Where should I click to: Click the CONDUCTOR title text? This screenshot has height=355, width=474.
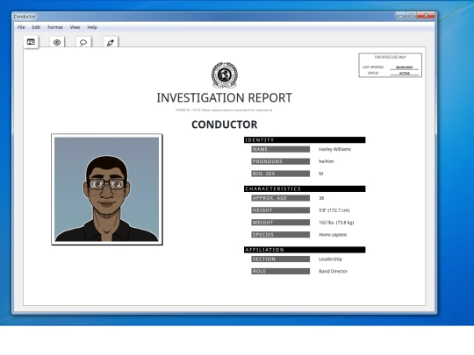225,124
